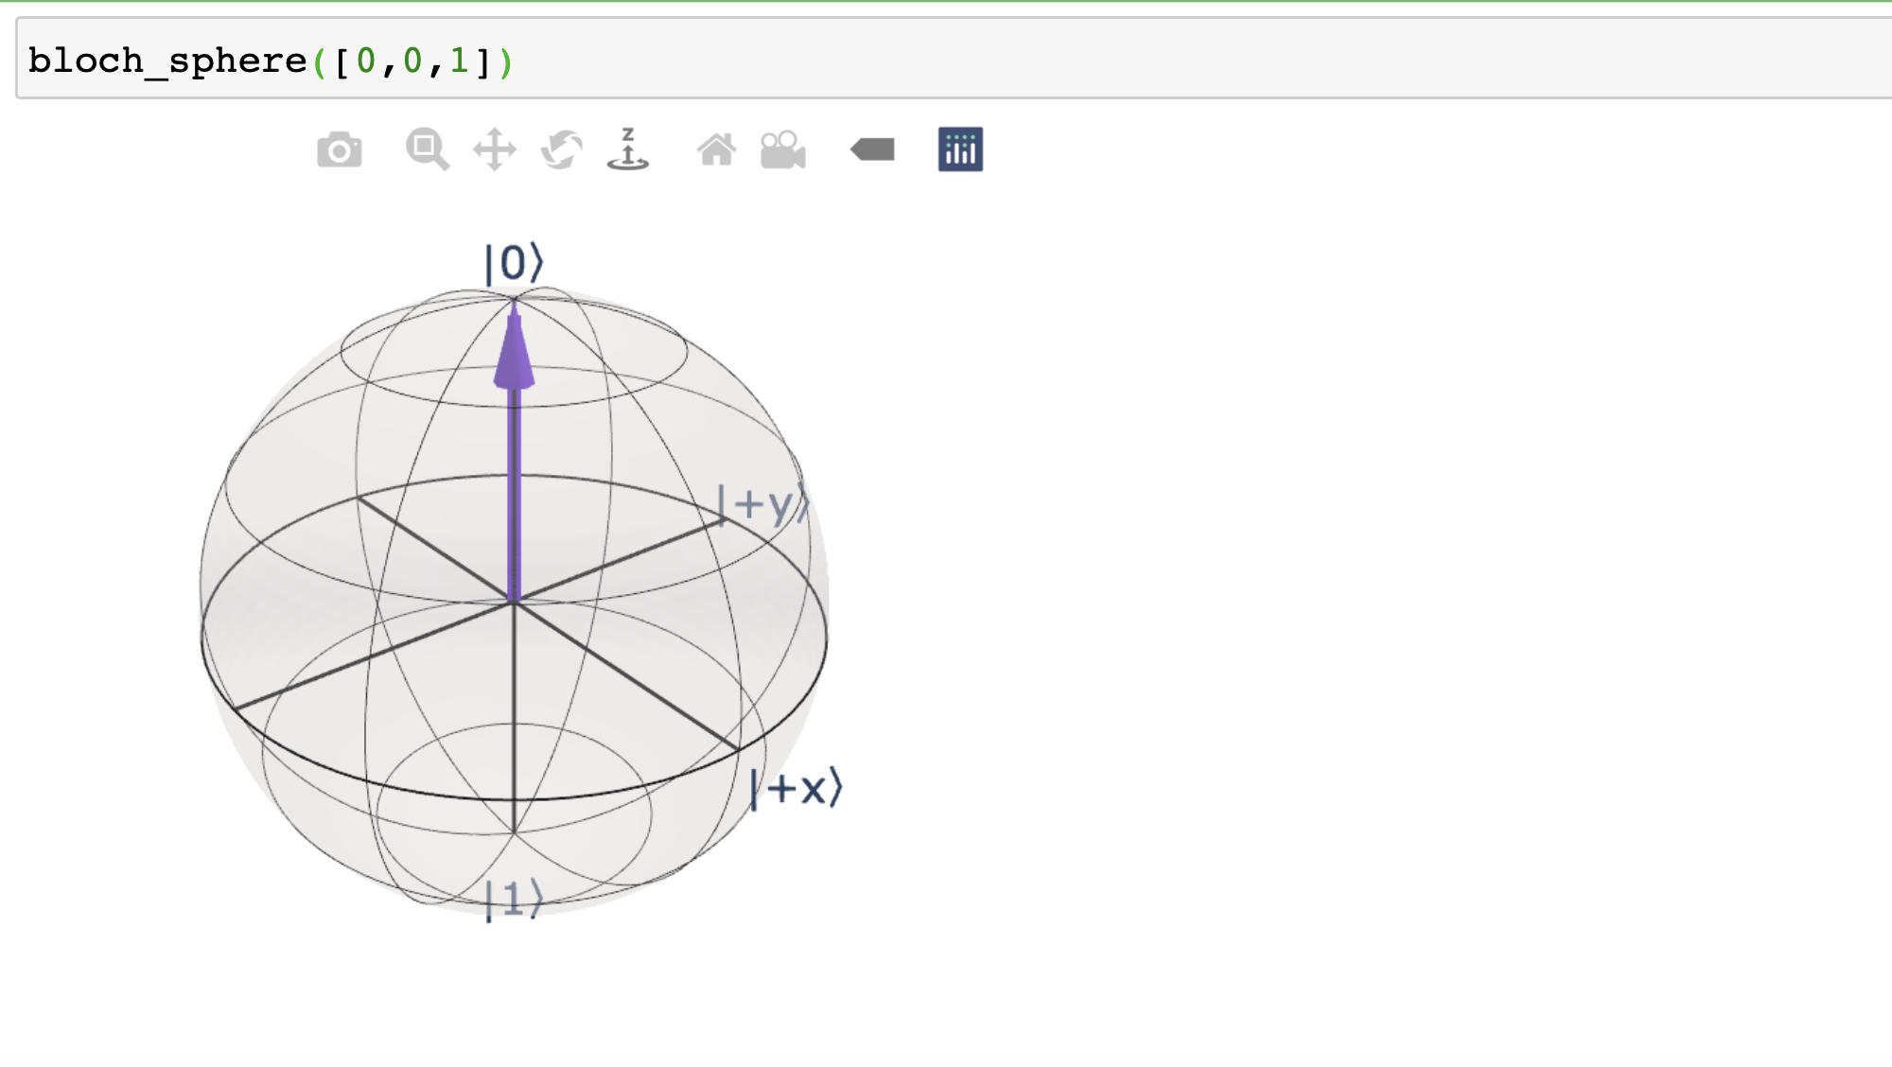Click the camera/screenshot capture icon
Image resolution: width=1892 pixels, height=1067 pixels.
coord(340,149)
